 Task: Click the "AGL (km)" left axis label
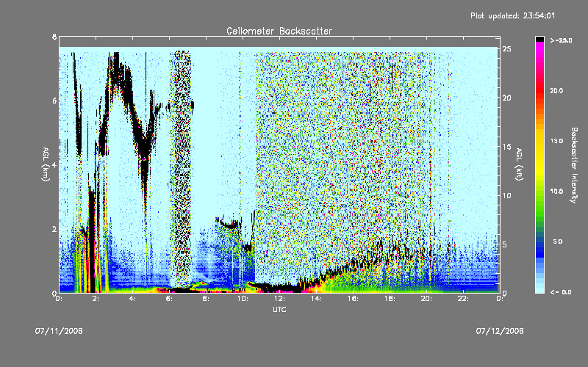[46, 164]
